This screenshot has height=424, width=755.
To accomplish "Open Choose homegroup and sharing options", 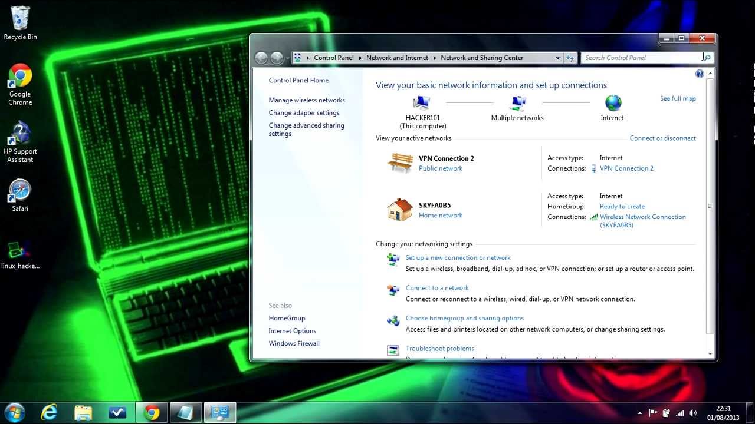I will click(465, 319).
